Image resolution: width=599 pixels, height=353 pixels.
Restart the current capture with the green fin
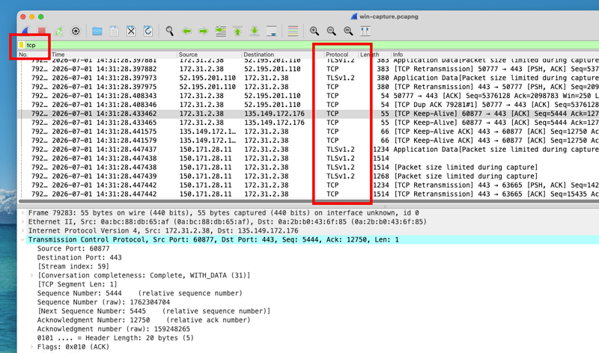[x=59, y=31]
